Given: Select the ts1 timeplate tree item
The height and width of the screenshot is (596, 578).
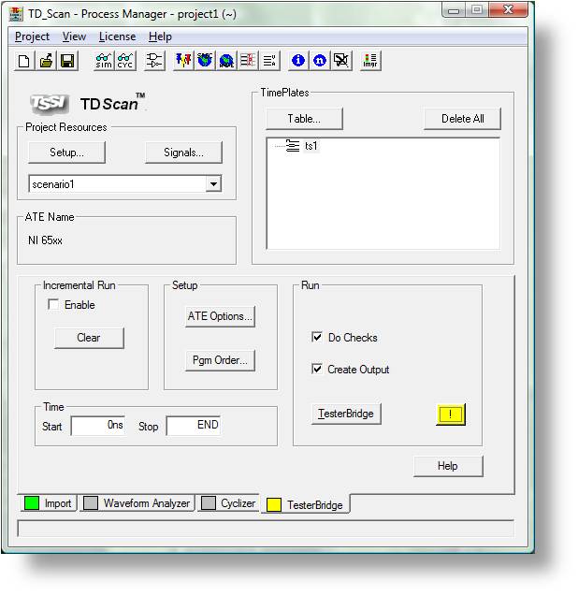Looking at the screenshot, I should [x=311, y=146].
